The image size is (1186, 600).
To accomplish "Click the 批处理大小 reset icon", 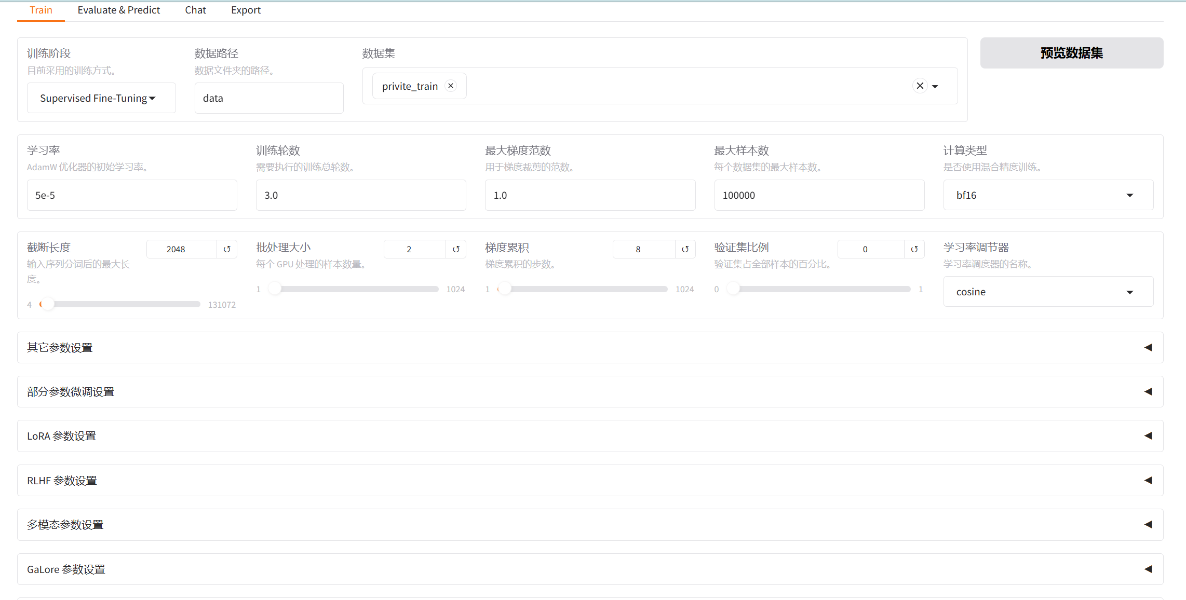I will tap(456, 249).
